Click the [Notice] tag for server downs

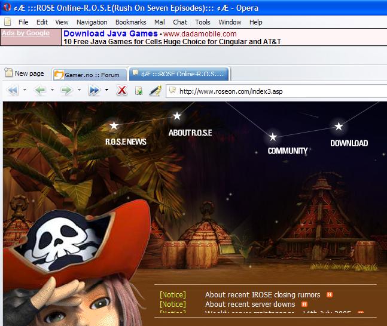[173, 305]
